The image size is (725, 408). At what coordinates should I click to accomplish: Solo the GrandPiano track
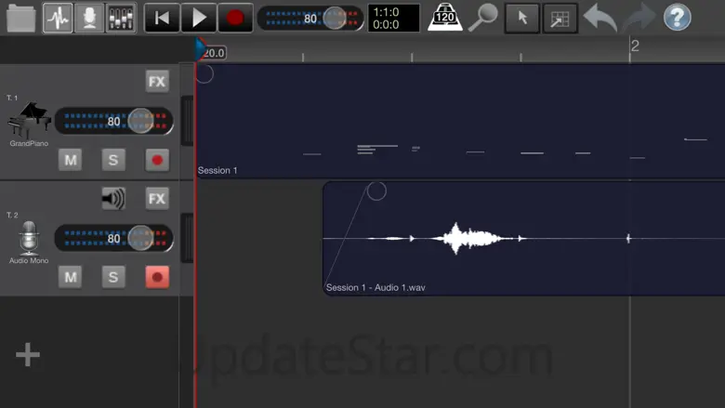[113, 160]
